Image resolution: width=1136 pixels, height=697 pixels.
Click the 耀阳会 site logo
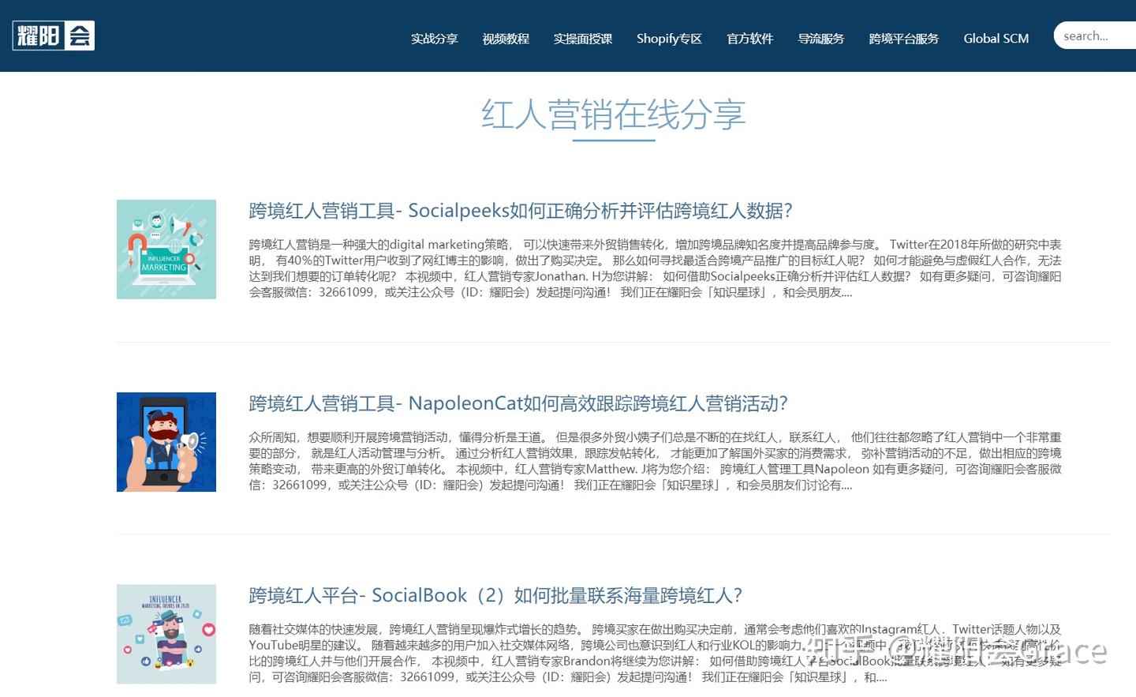[54, 36]
